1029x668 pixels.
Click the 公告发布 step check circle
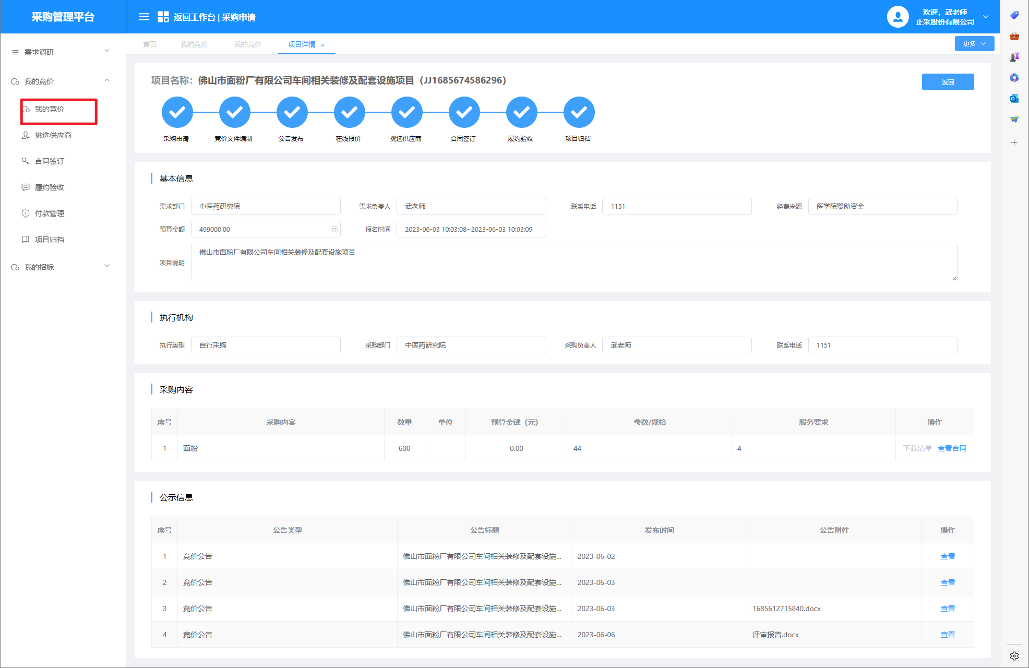292,112
